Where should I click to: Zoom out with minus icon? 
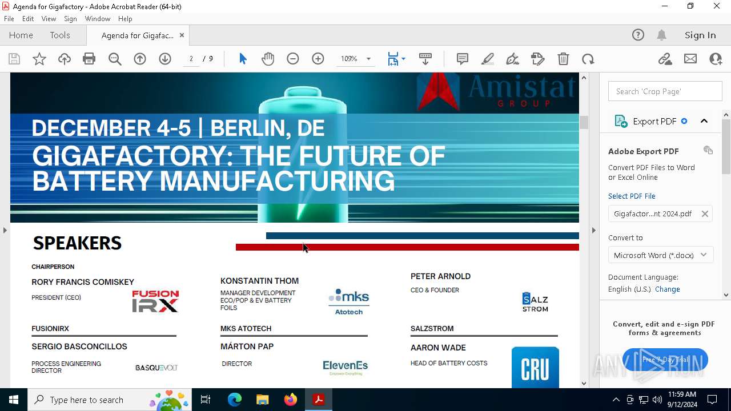tap(293, 59)
